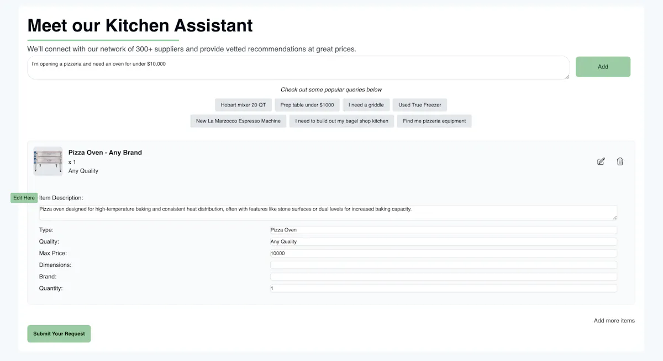Screen dimensions: 663x361
Task: Select the 'Hobart mixer 20 QT' query
Action: (243, 105)
